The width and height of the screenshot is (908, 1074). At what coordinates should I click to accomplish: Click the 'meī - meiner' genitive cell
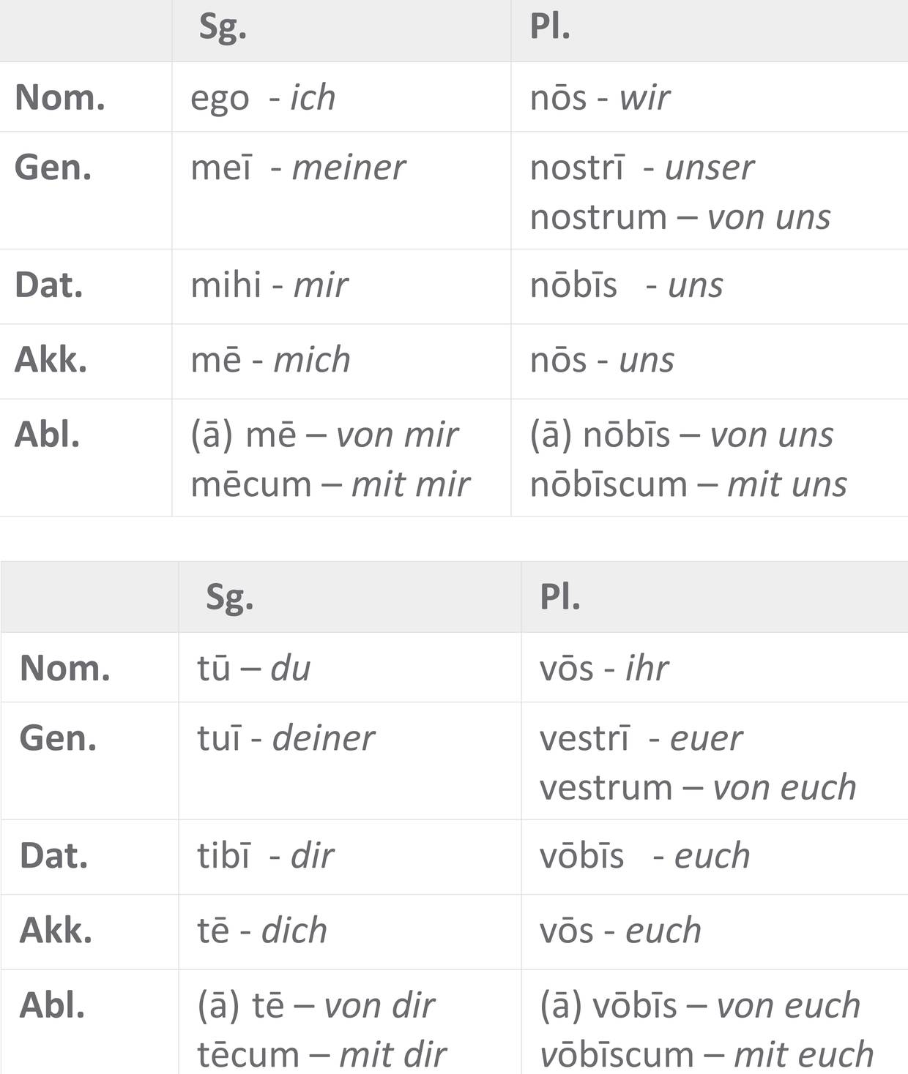point(297,168)
